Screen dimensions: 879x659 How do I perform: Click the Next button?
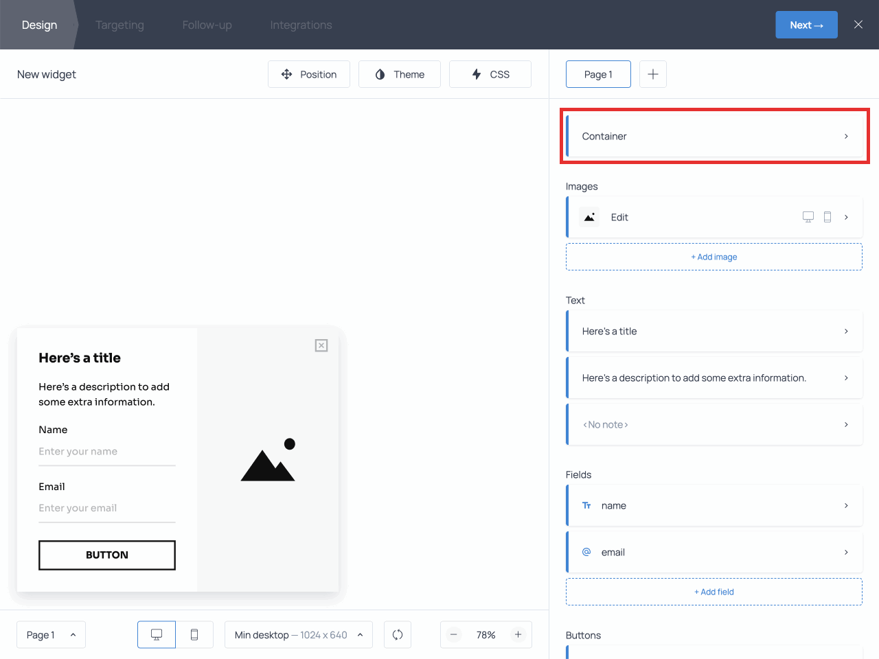pos(806,24)
